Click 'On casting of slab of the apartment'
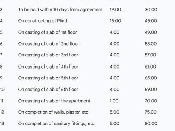 point(54,101)
